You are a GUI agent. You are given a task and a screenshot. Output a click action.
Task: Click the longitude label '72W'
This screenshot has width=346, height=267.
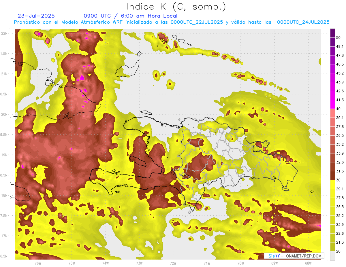(x=173, y=263)
